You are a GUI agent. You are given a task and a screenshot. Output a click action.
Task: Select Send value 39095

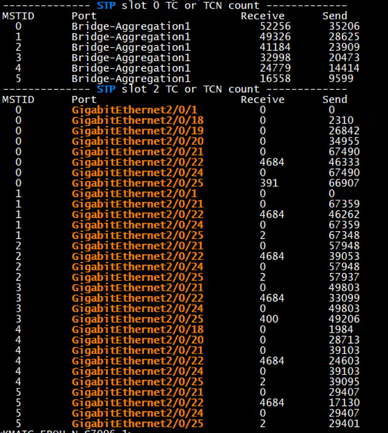[x=344, y=382]
